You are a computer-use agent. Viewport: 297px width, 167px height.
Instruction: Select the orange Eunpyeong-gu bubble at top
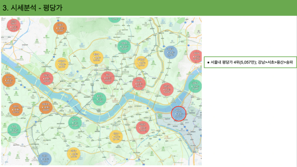(x=60, y=28)
